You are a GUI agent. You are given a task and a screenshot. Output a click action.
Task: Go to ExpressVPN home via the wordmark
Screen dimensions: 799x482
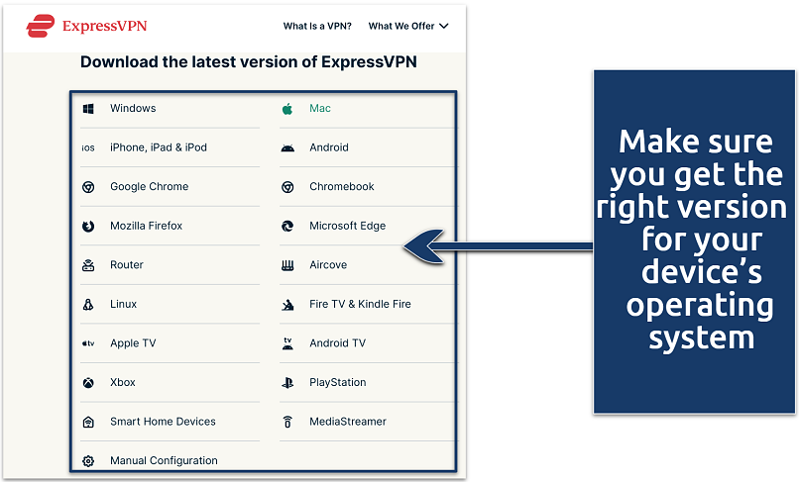104,26
